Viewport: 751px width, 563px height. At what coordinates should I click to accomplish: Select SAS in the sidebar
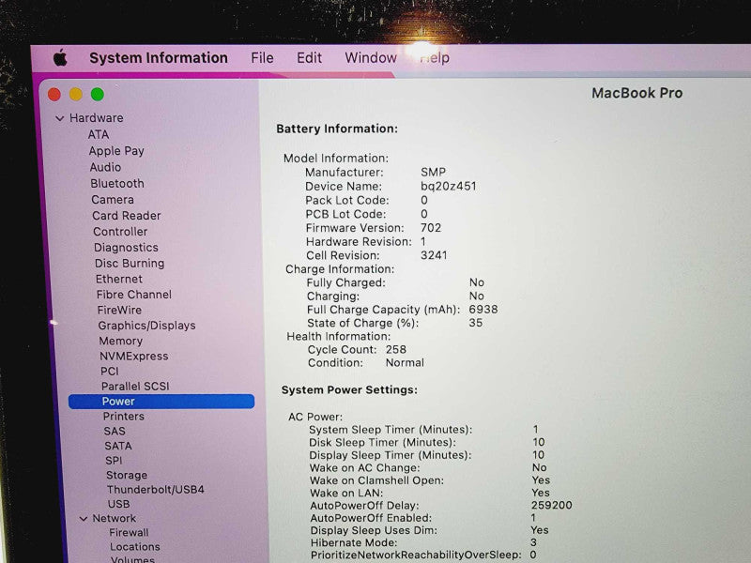(115, 432)
